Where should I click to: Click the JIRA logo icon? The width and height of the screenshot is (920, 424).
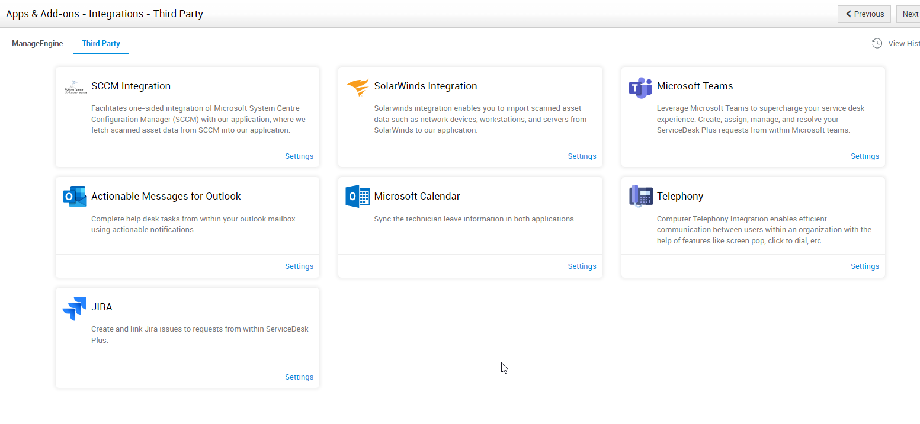point(75,309)
